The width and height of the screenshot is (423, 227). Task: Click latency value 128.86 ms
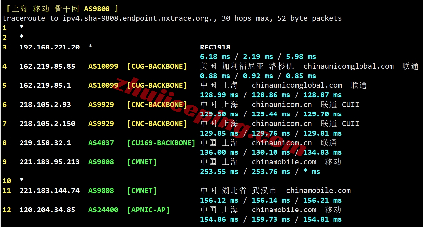(x=271, y=95)
